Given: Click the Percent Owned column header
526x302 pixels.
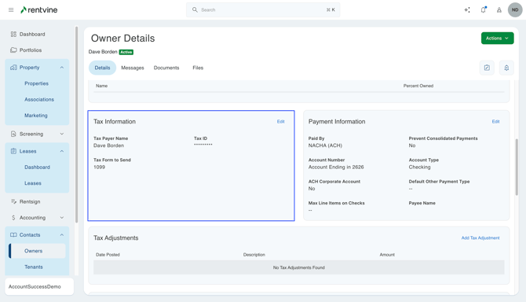Looking at the screenshot, I should click(x=418, y=86).
